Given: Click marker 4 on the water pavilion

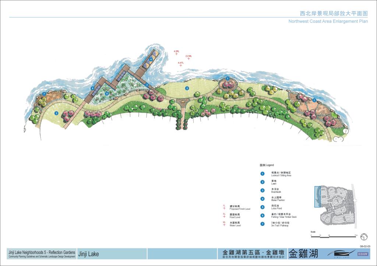Looking at the screenshot, I should click(x=151, y=59).
